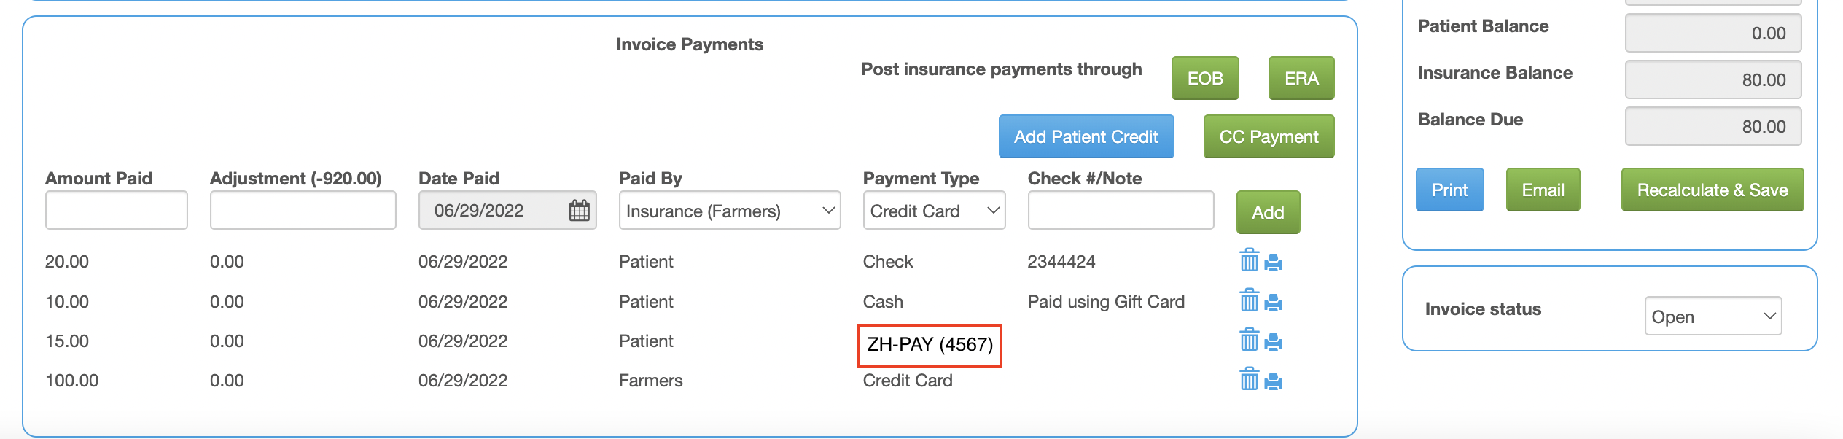This screenshot has height=439, width=1843.
Task: Add the new payment entry
Action: point(1268,212)
